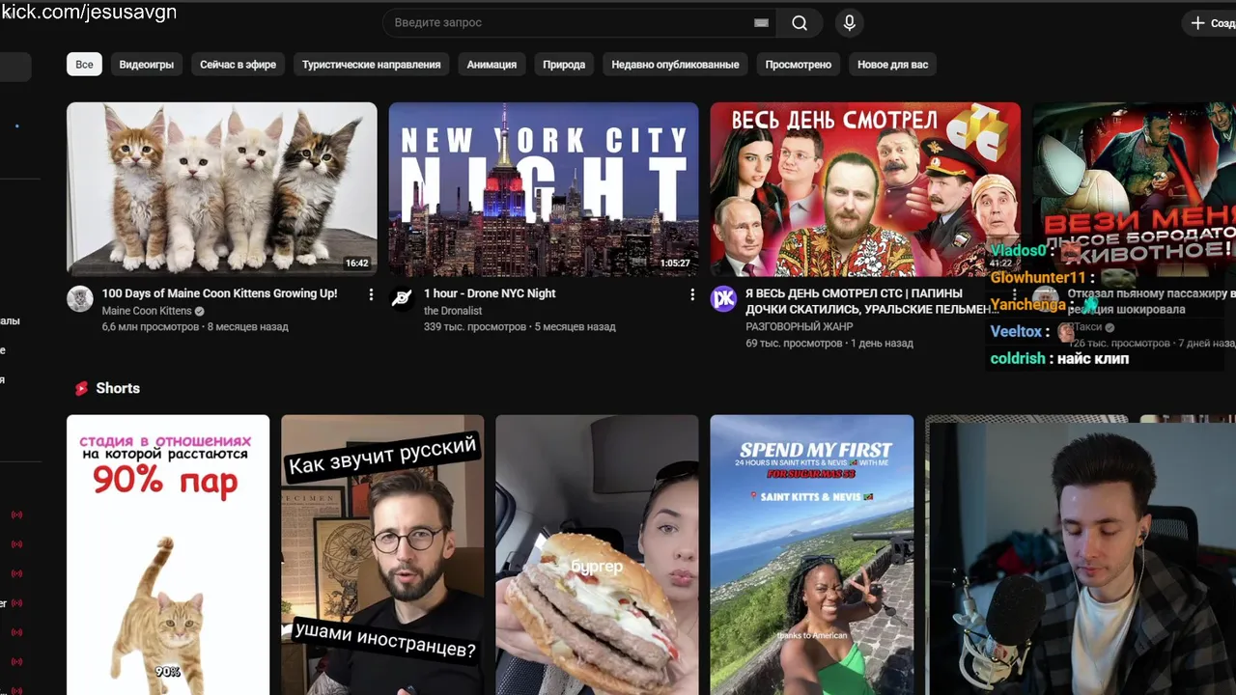The height and width of the screenshot is (695, 1236).
Task: Open Как звучит русский Short
Action: pyautogui.click(x=382, y=555)
